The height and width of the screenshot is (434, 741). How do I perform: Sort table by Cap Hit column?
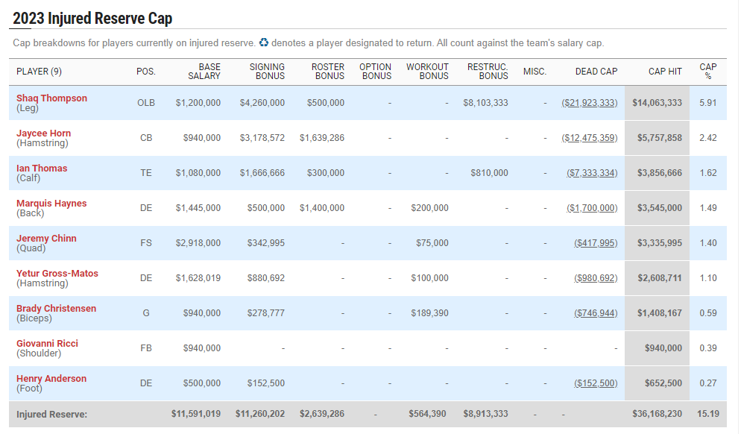pyautogui.click(x=665, y=72)
